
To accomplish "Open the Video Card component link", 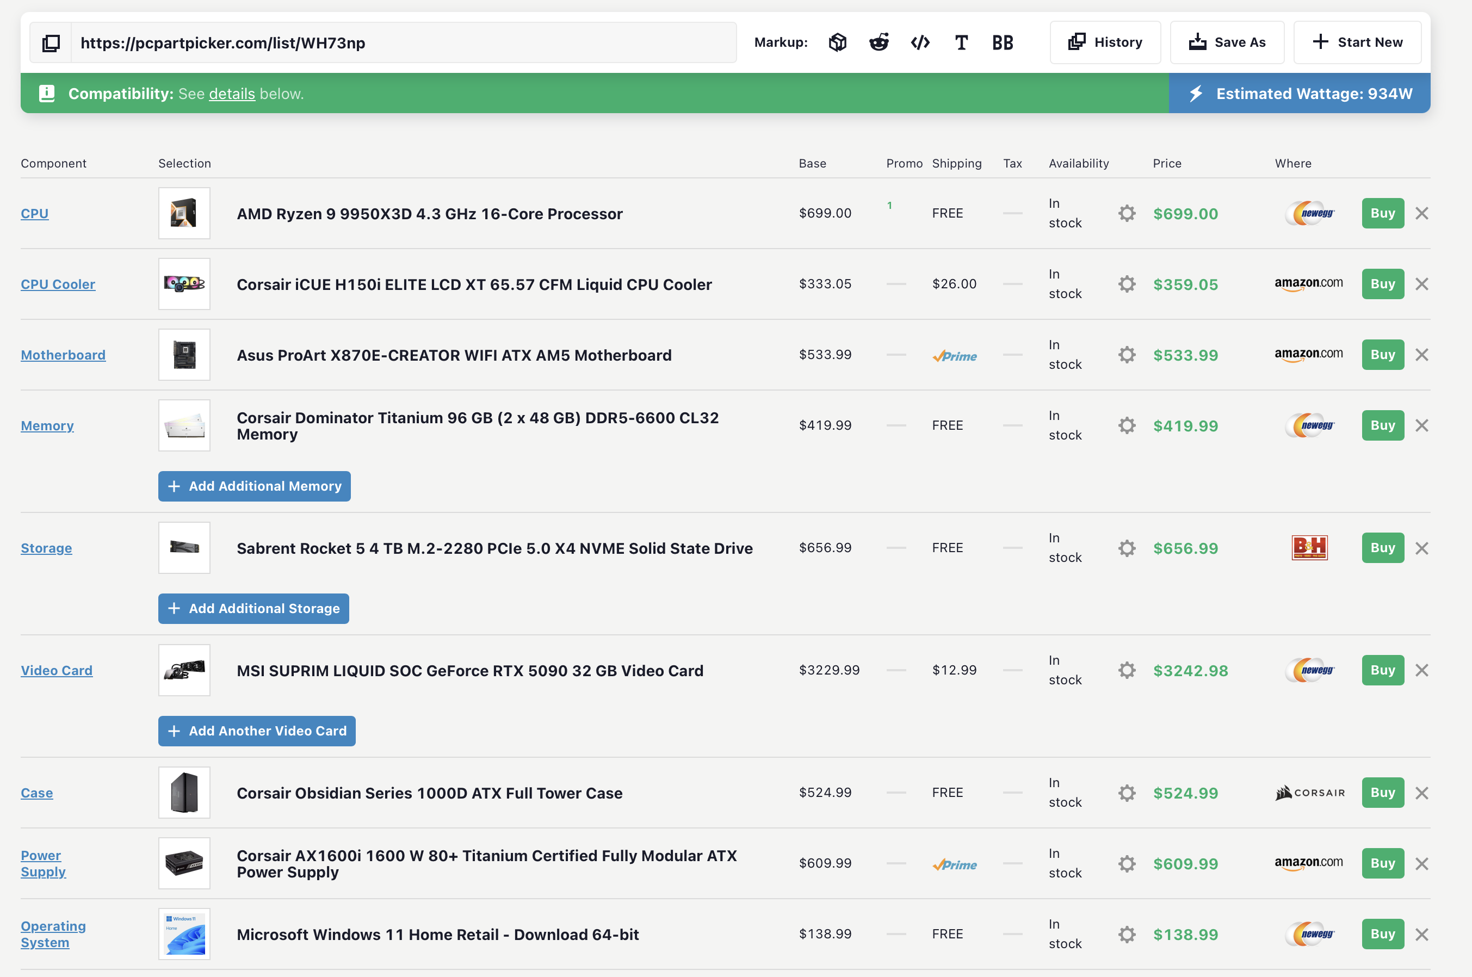I will (57, 670).
